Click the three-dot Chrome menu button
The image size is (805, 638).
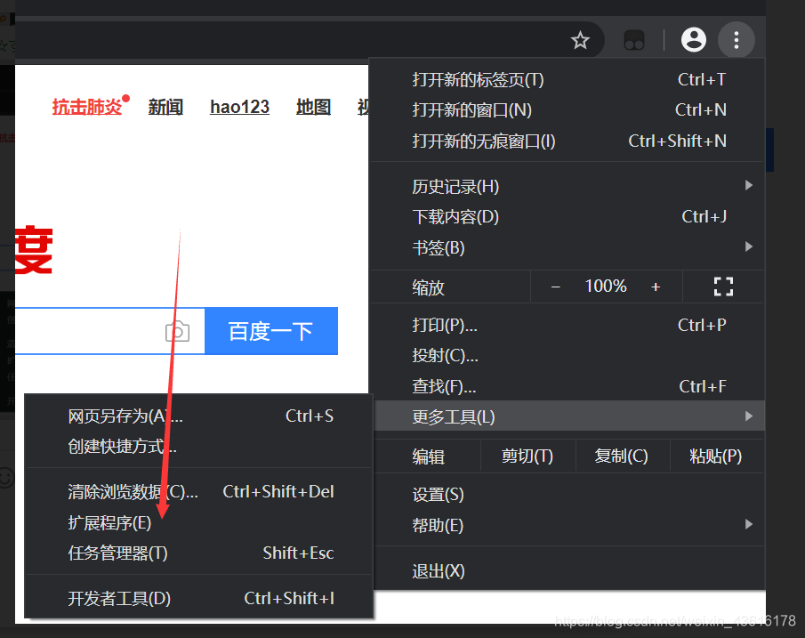coord(737,39)
